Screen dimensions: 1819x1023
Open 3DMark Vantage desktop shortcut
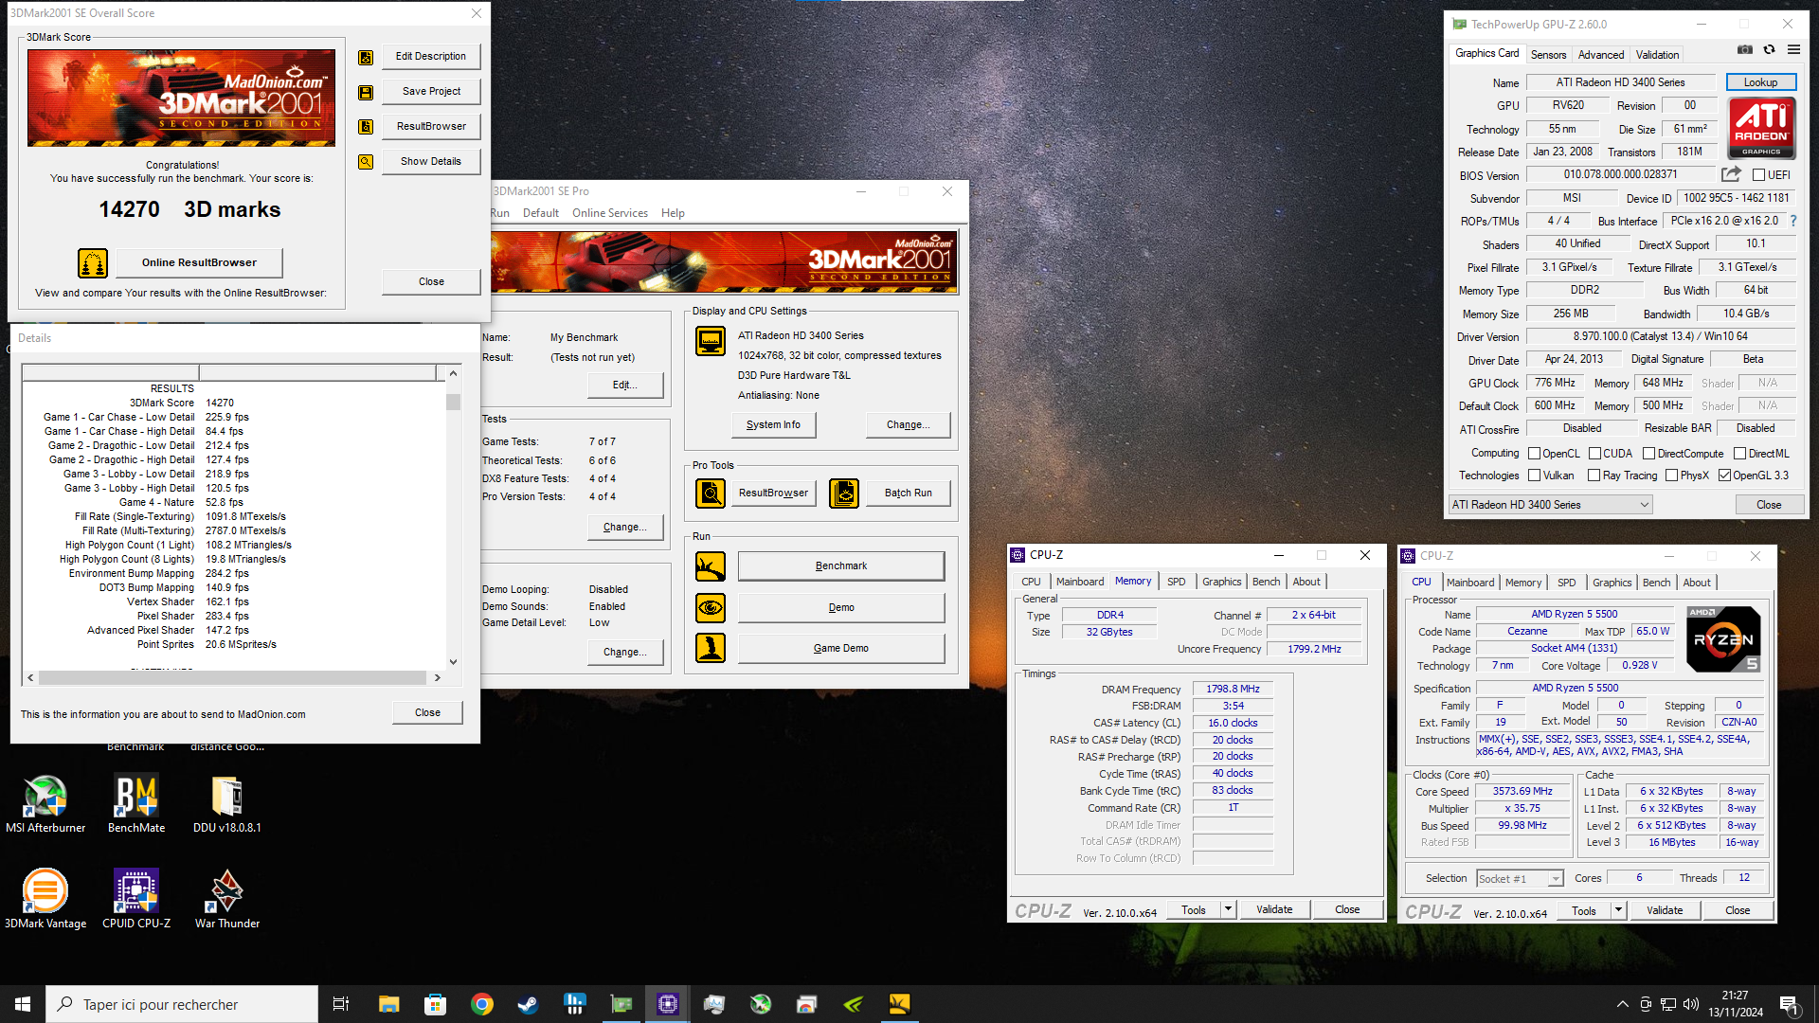point(45,900)
